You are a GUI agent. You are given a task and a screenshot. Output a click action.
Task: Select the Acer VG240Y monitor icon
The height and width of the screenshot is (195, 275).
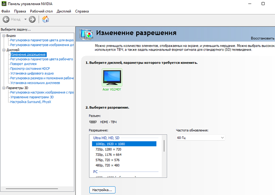(112, 78)
